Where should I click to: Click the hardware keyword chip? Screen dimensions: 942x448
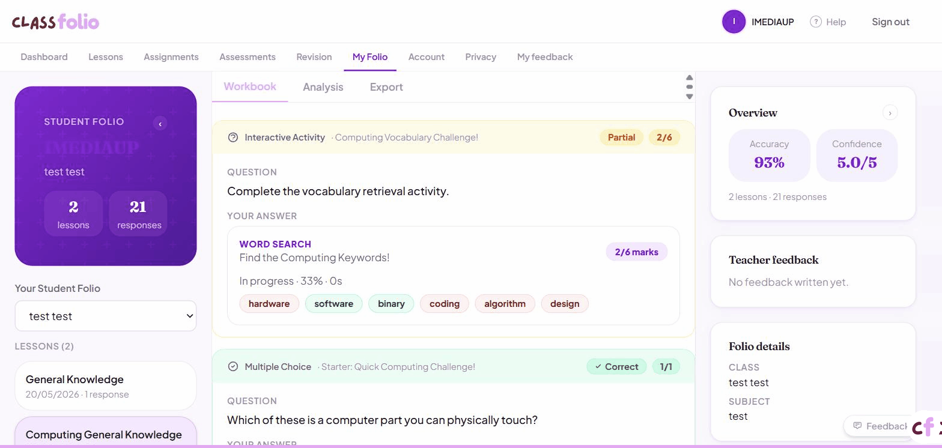pos(269,304)
